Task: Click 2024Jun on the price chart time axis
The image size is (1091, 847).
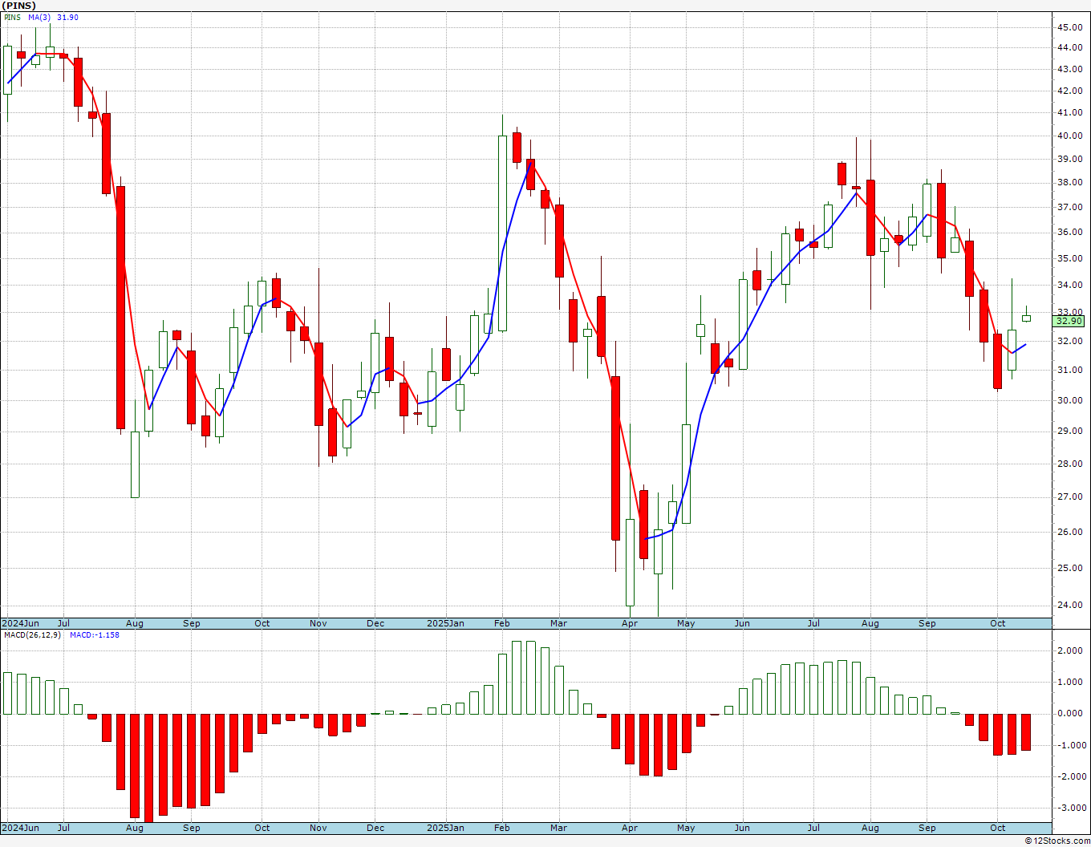Action: tap(21, 623)
